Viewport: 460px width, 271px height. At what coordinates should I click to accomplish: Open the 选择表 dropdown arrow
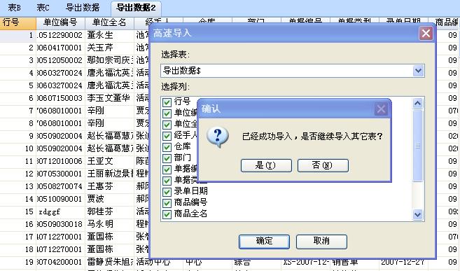coord(419,71)
